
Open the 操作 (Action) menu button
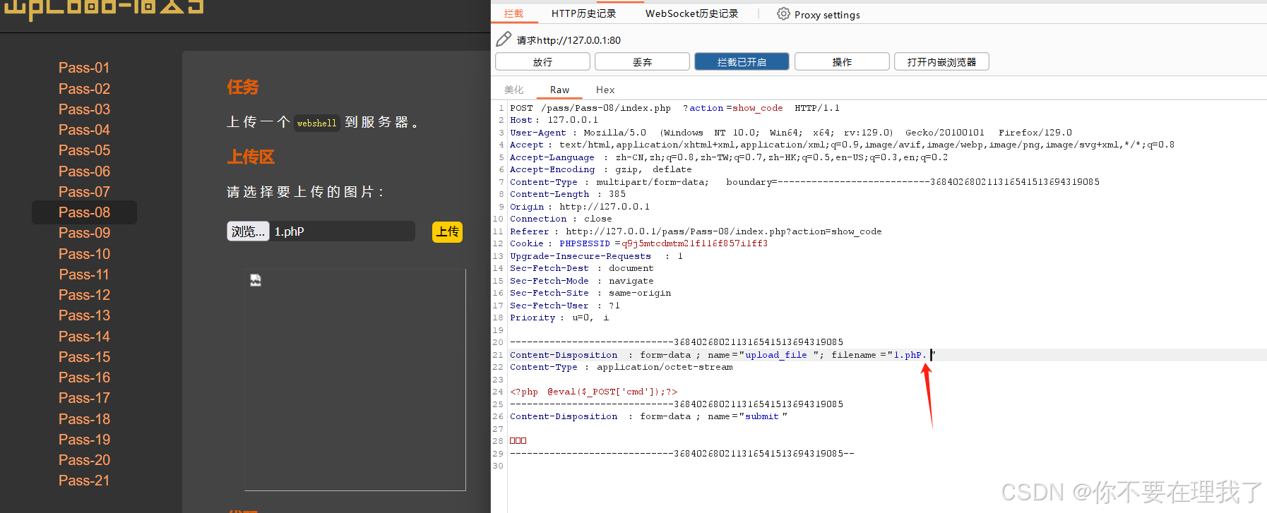(842, 62)
